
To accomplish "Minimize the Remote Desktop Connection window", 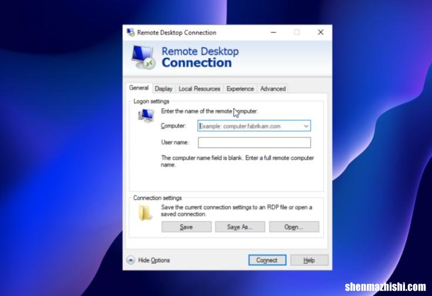I will (x=274, y=32).
